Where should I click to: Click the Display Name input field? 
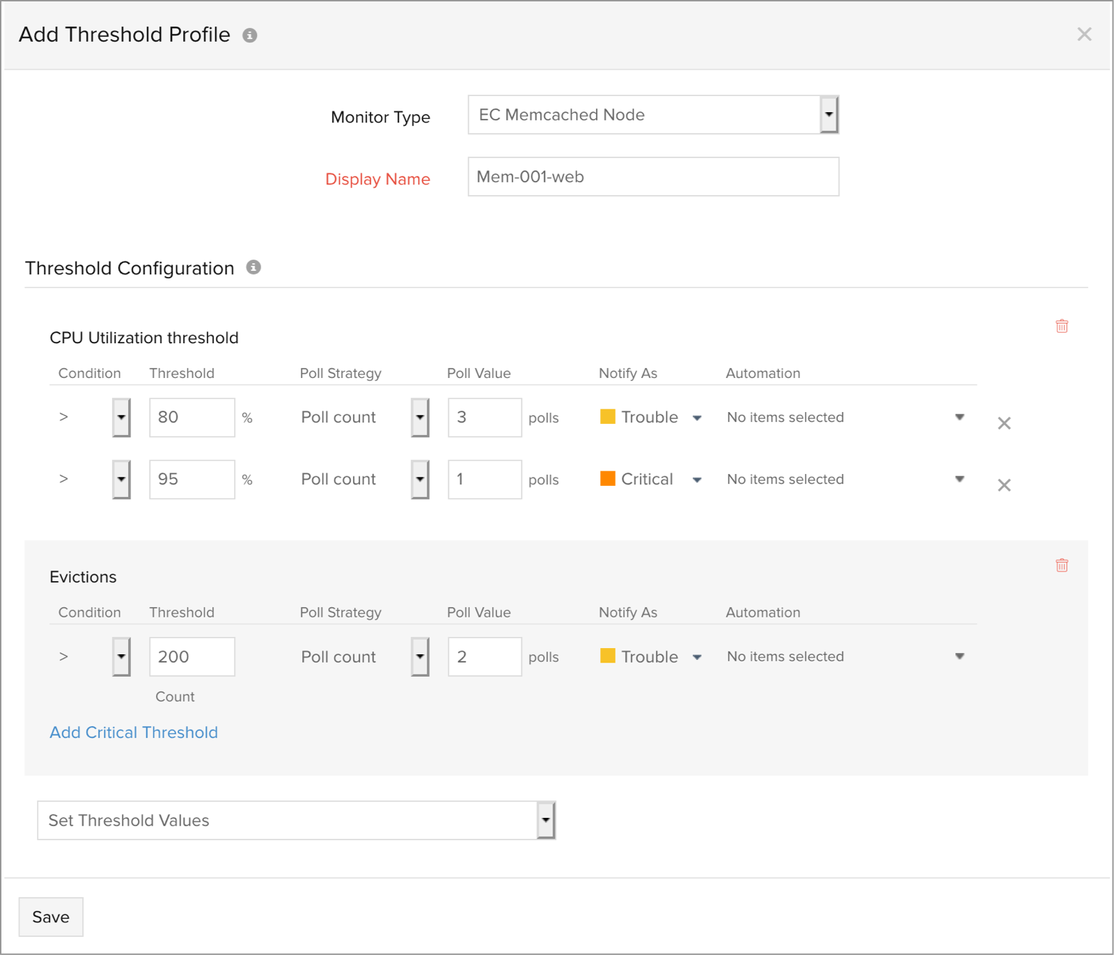653,176
